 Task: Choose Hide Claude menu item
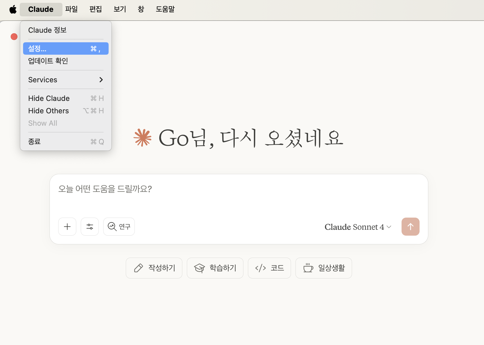tap(66, 98)
